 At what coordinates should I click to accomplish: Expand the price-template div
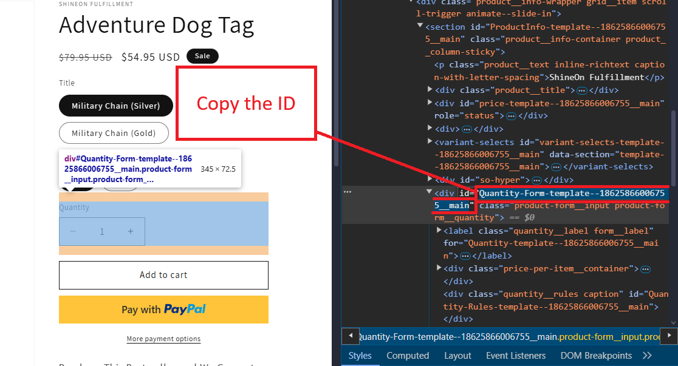(430, 103)
